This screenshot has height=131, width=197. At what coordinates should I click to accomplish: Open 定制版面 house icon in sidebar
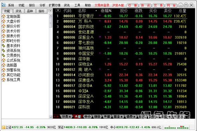[x=4, y=16]
